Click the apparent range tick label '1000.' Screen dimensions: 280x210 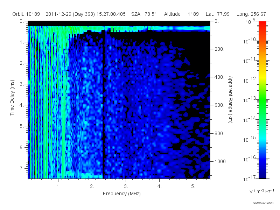pos(221,161)
